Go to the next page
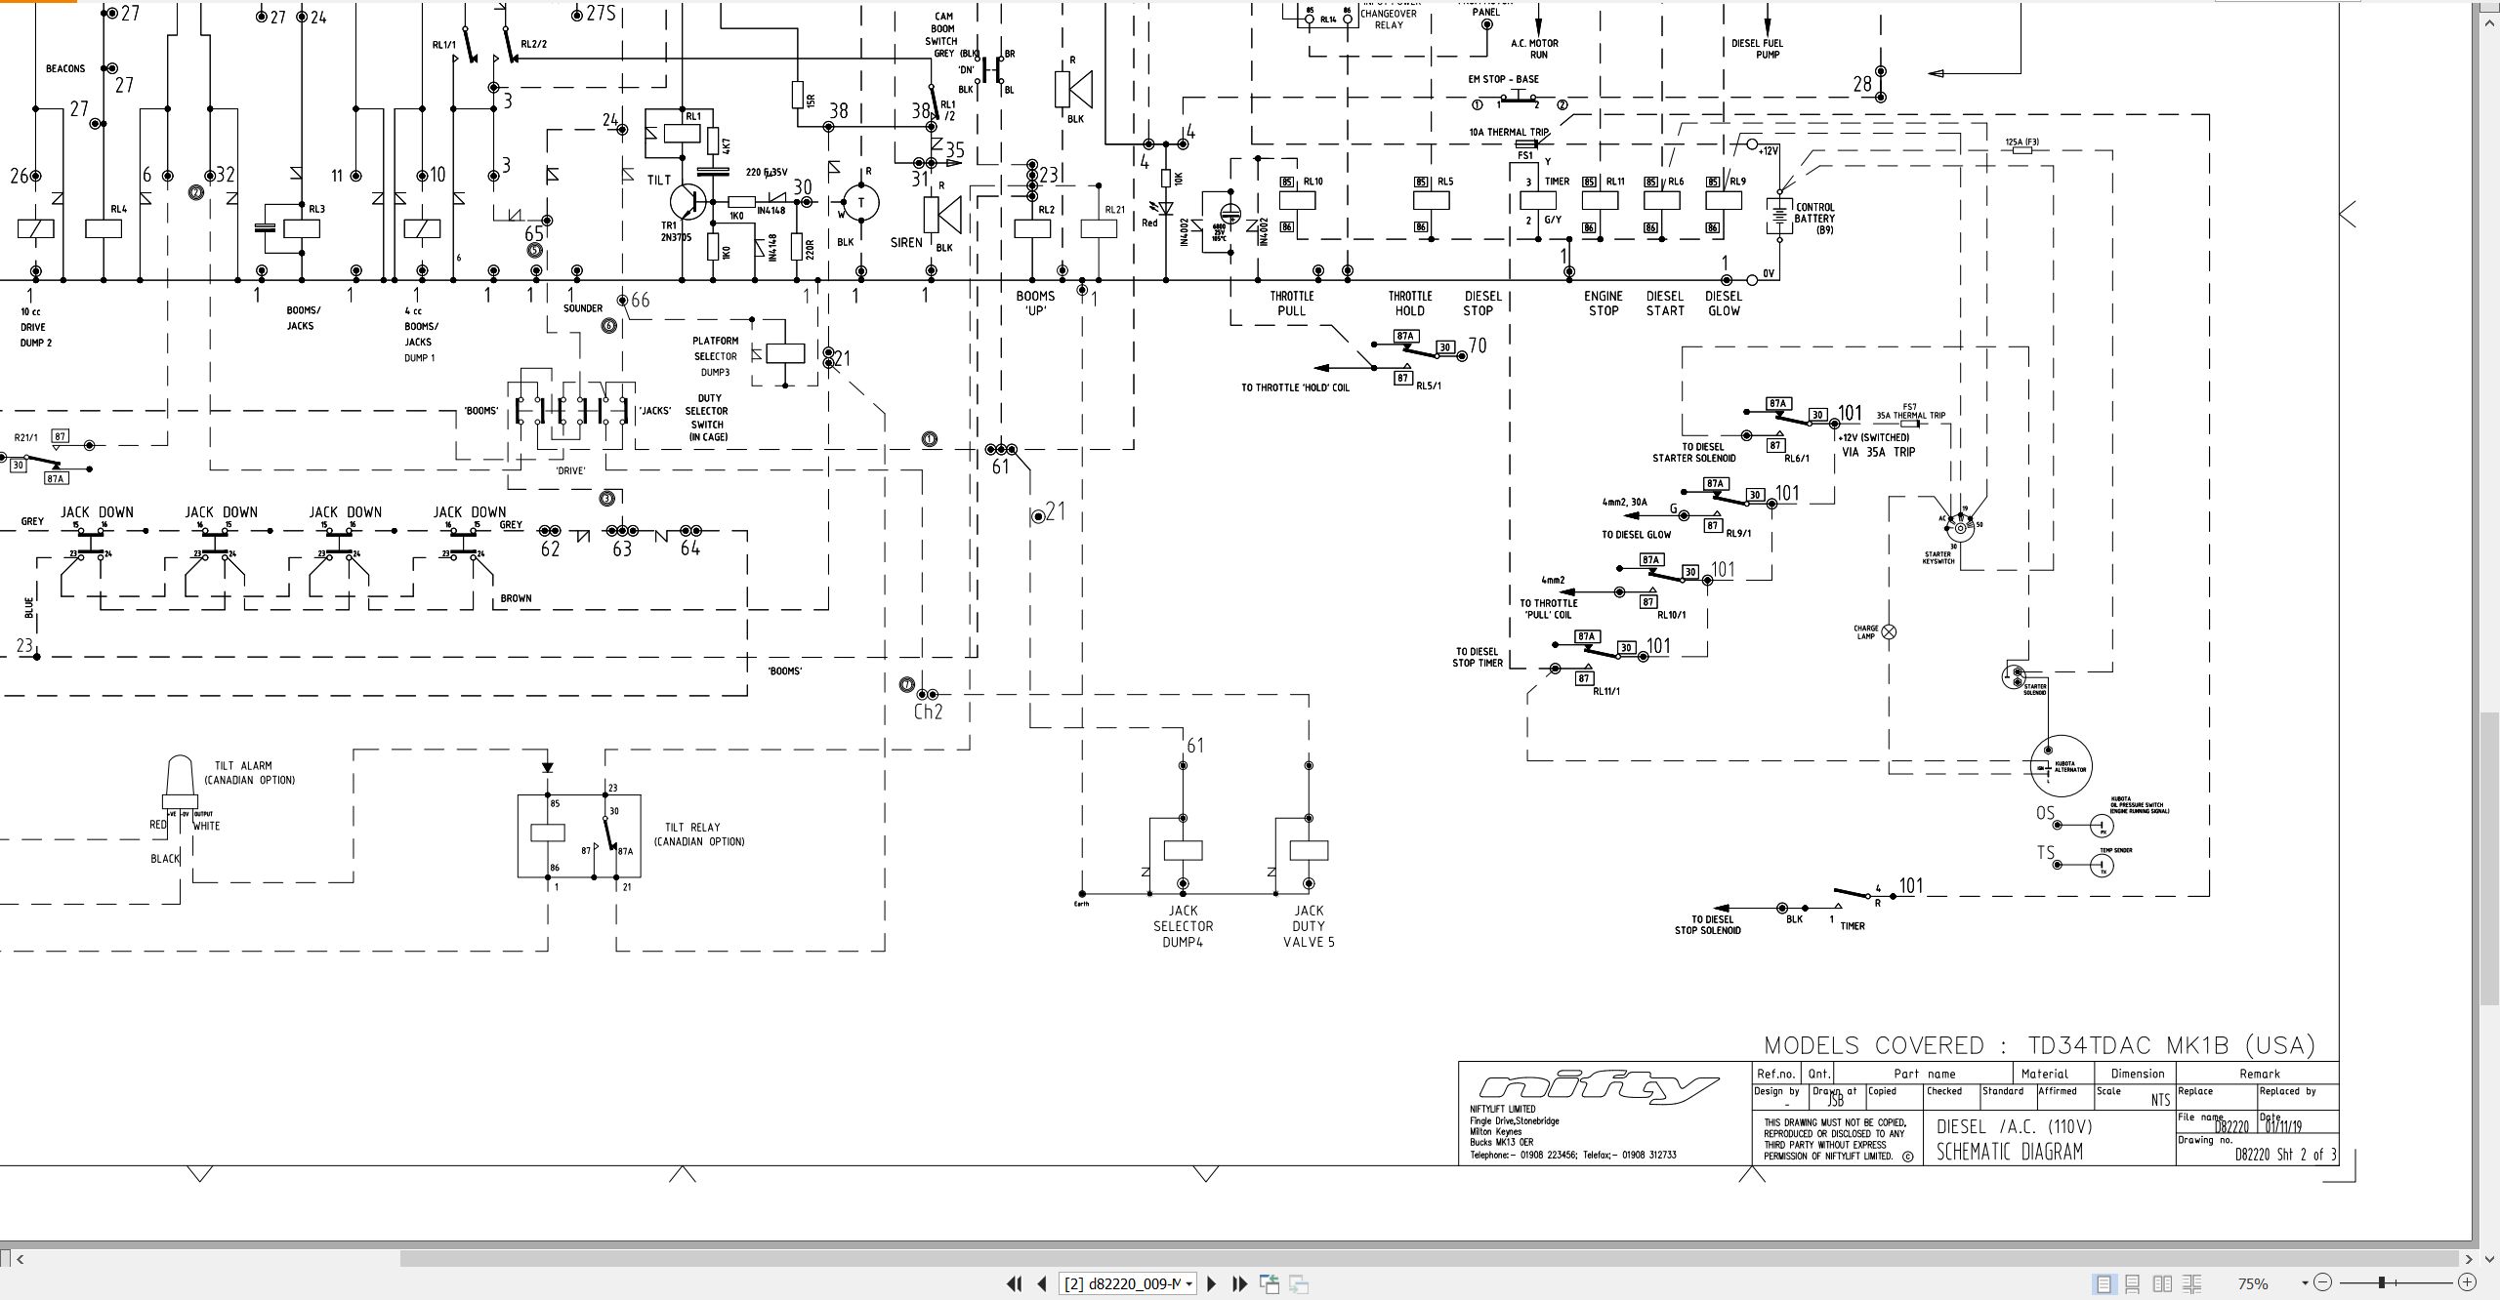 tap(1212, 1284)
